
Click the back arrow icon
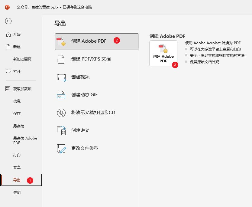[8, 21]
